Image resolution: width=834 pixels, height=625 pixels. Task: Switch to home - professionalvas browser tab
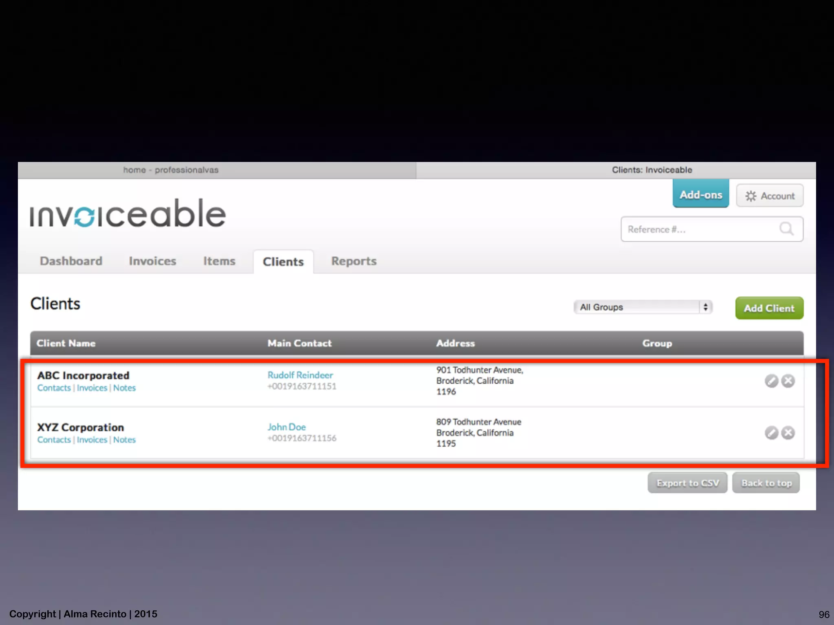(171, 170)
